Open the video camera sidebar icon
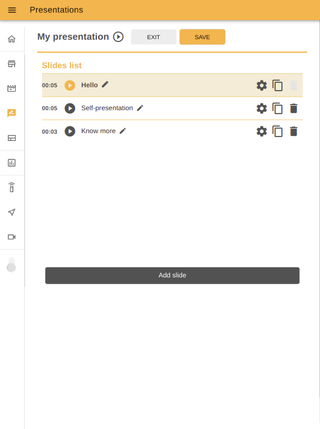Screen dimensions: 320x429 [12, 237]
